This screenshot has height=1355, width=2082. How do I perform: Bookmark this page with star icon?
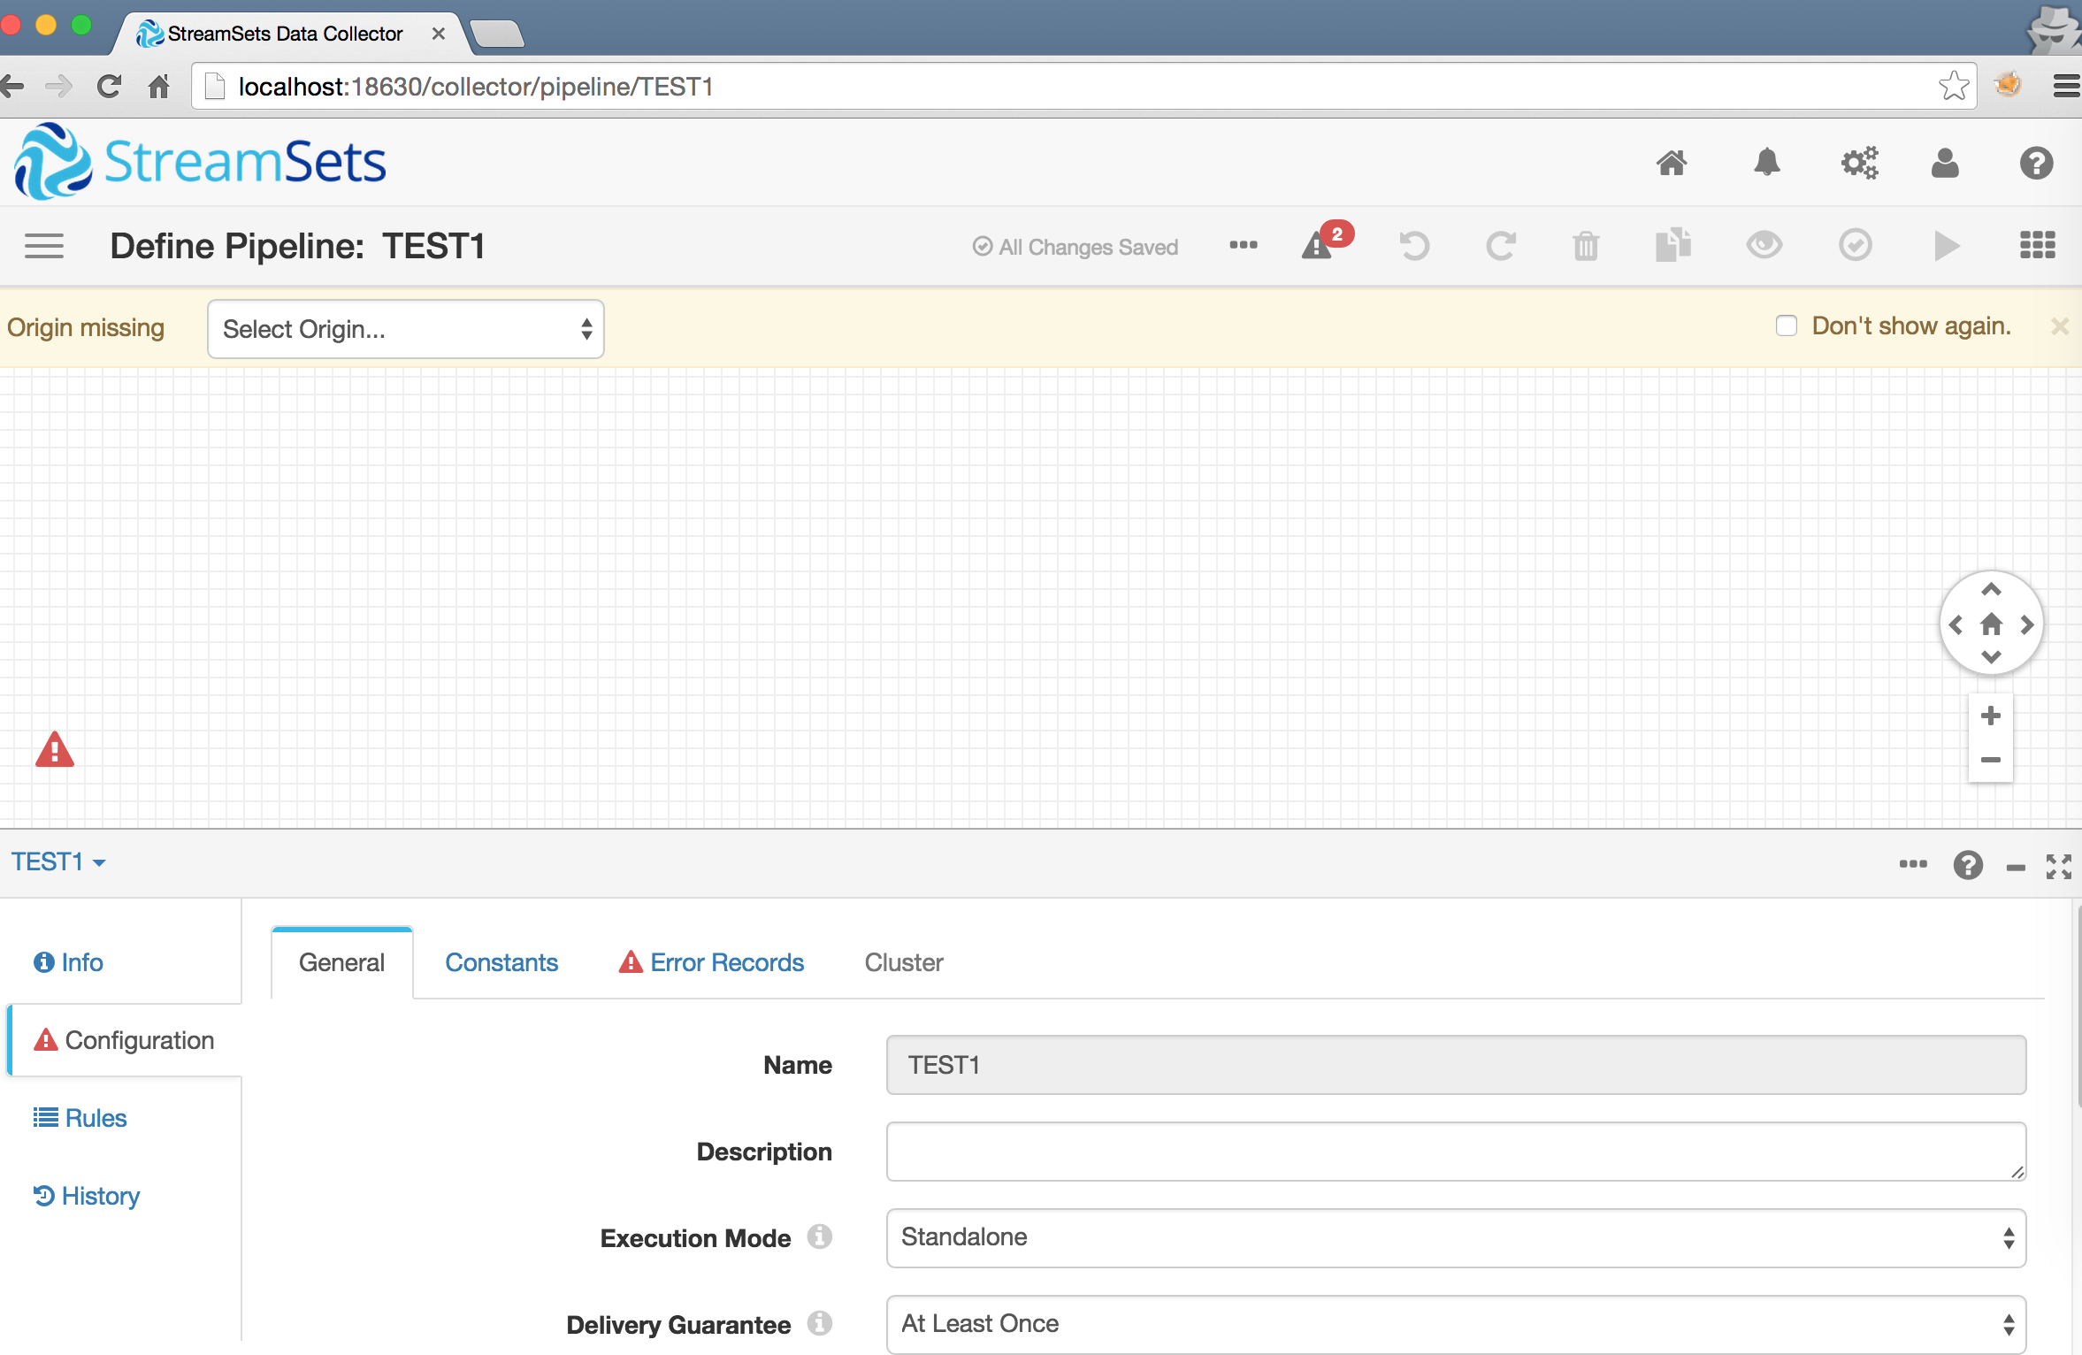(1953, 86)
